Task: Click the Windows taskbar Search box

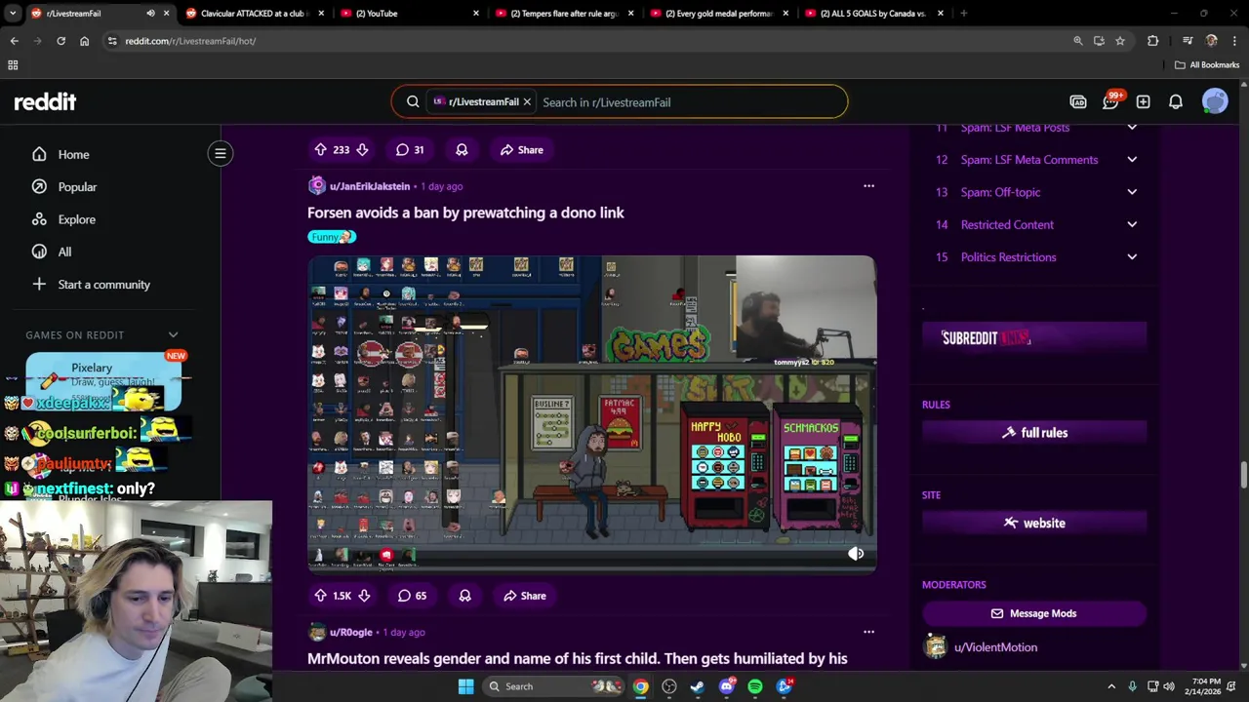Action: 553,686
